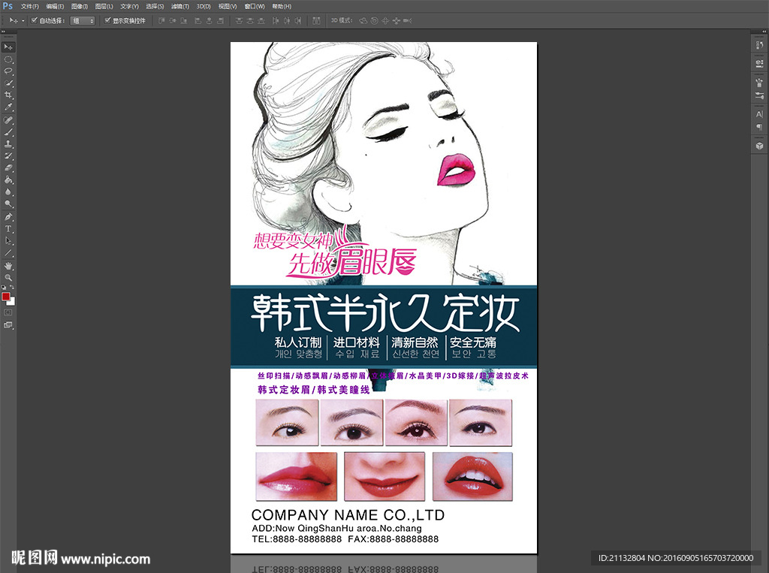Open the 滤镜(T) menu

click(x=180, y=6)
